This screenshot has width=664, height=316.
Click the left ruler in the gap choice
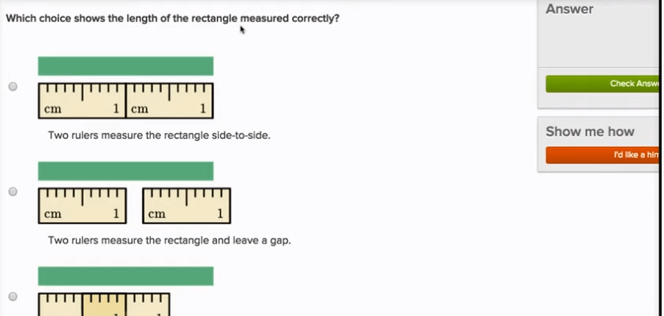tap(81, 206)
